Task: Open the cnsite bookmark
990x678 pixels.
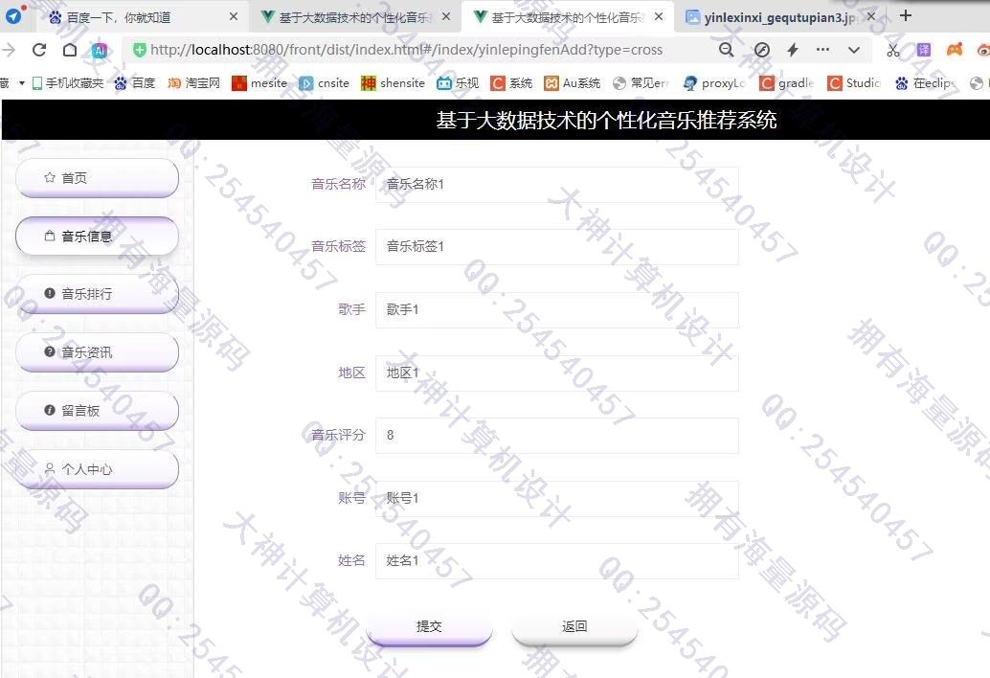Action: (325, 82)
